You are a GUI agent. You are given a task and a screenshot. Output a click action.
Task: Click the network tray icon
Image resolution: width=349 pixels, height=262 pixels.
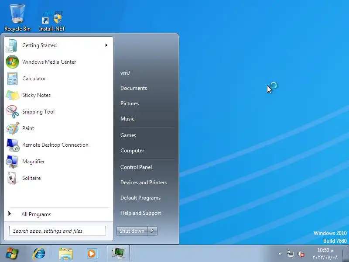click(290, 254)
